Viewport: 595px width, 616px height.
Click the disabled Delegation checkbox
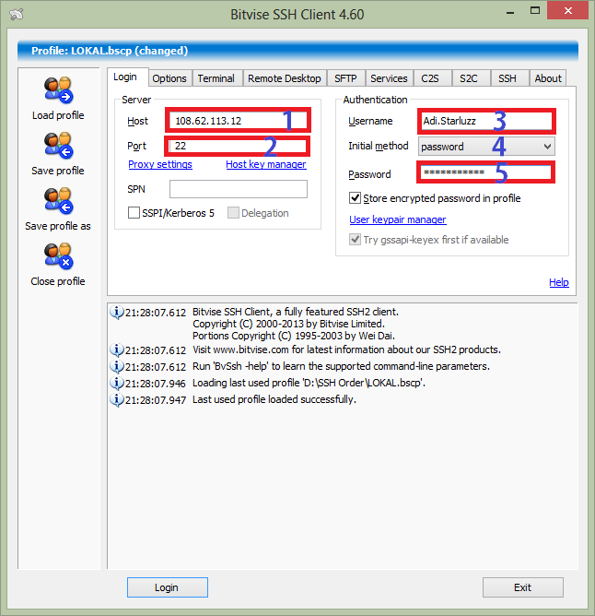(x=233, y=213)
